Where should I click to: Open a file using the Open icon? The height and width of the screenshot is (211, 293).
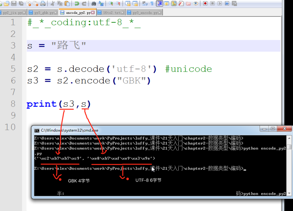coord(7,3)
